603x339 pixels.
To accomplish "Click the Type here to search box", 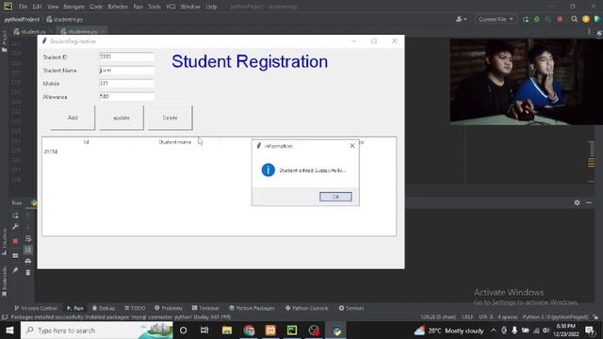I will [x=96, y=331].
